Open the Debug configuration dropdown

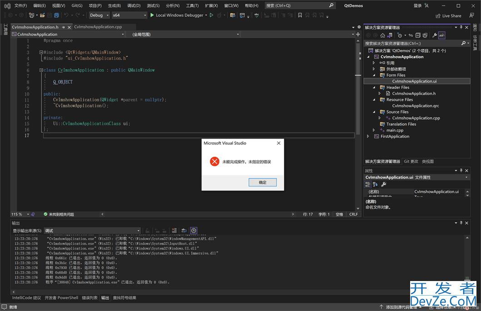(99, 15)
